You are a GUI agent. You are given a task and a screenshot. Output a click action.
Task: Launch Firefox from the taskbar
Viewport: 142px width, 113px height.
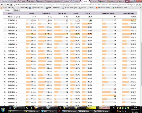tap(60, 108)
